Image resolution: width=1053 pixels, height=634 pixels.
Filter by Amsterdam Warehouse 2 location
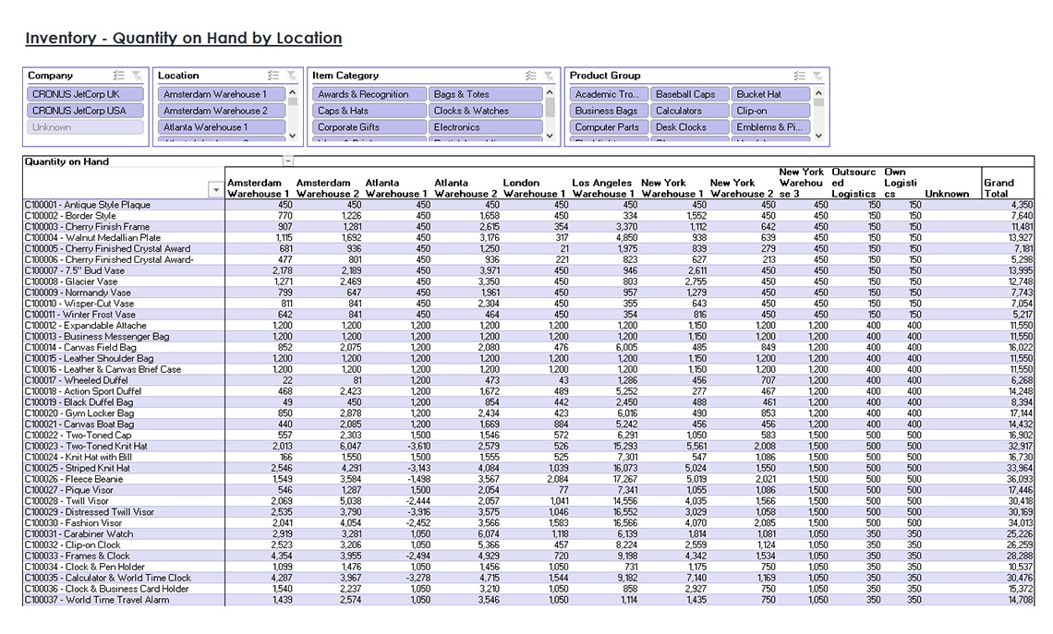pyautogui.click(x=222, y=111)
